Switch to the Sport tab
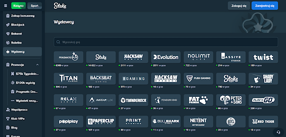Viewport: 286px width, 137px height. coord(35,6)
